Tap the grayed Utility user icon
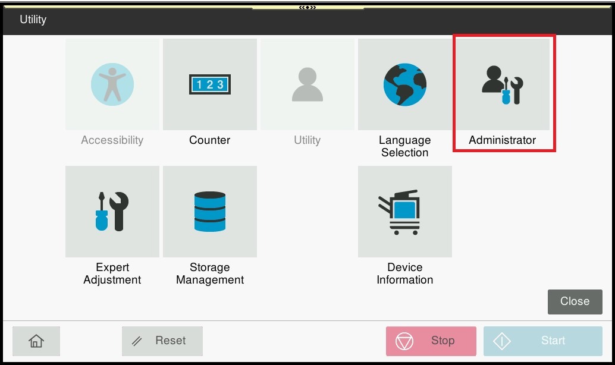The image size is (615, 365). [307, 85]
